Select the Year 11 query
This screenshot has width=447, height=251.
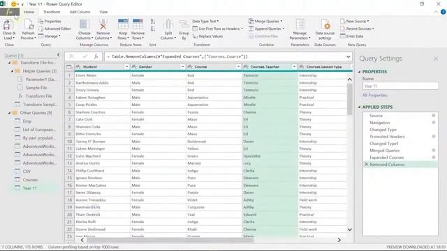click(x=29, y=188)
